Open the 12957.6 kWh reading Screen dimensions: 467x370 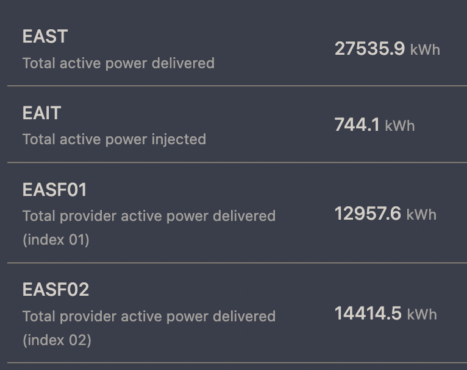point(385,214)
